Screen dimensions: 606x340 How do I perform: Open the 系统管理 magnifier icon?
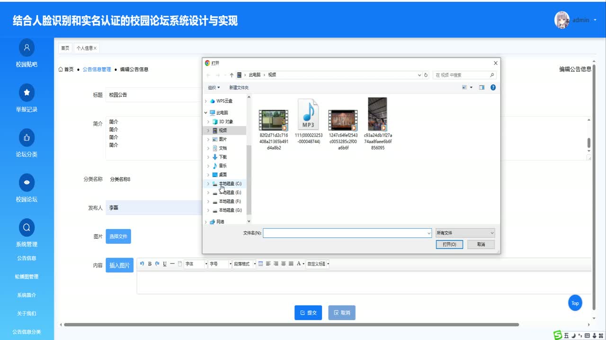[x=27, y=227]
